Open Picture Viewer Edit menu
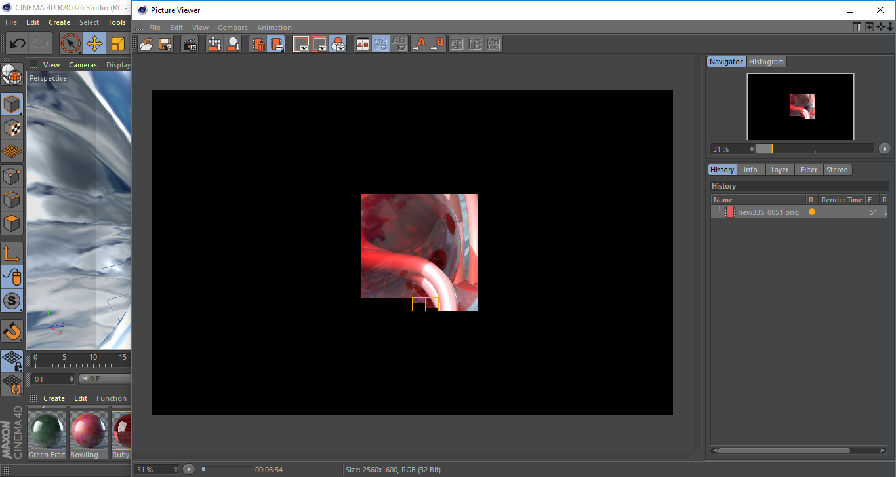 [176, 28]
